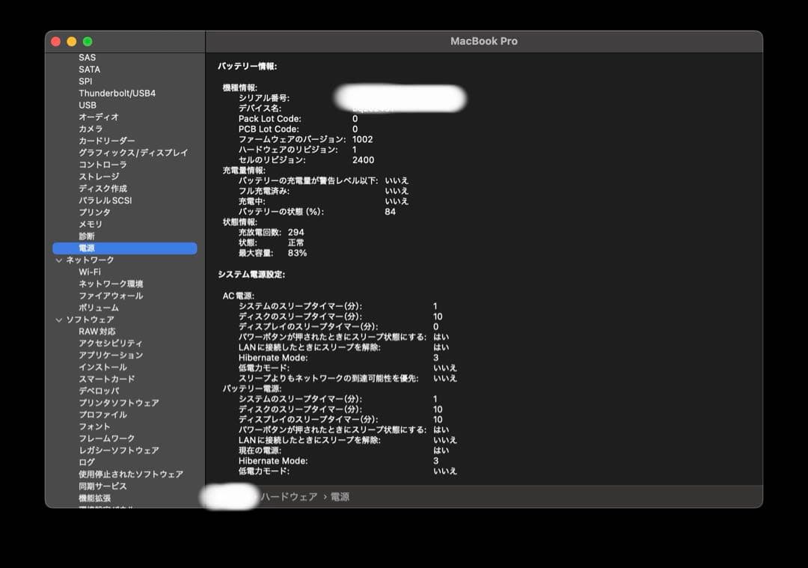The width and height of the screenshot is (808, 568).
Task: Open プリンタ in the sidebar
Action: tap(94, 213)
